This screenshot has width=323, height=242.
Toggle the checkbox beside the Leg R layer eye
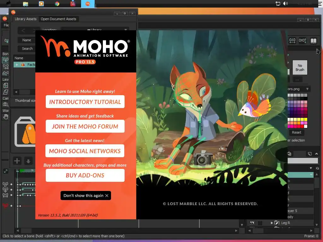pos(260,223)
